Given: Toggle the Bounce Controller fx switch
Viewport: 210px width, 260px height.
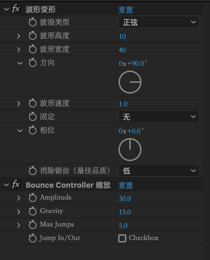Looking at the screenshot, I should [x=16, y=185].
